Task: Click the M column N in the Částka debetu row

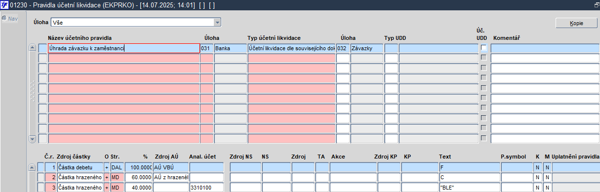Action: point(547,167)
